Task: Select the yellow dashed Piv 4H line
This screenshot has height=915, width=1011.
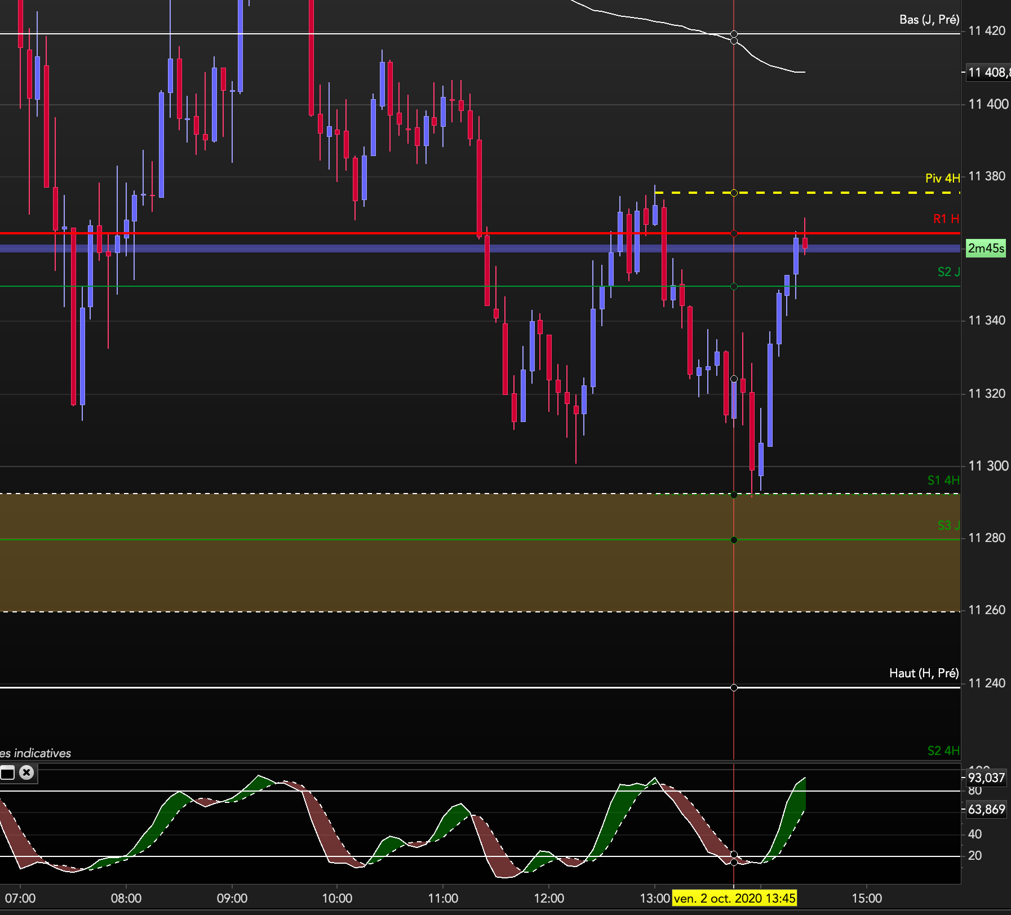Action: coord(807,193)
